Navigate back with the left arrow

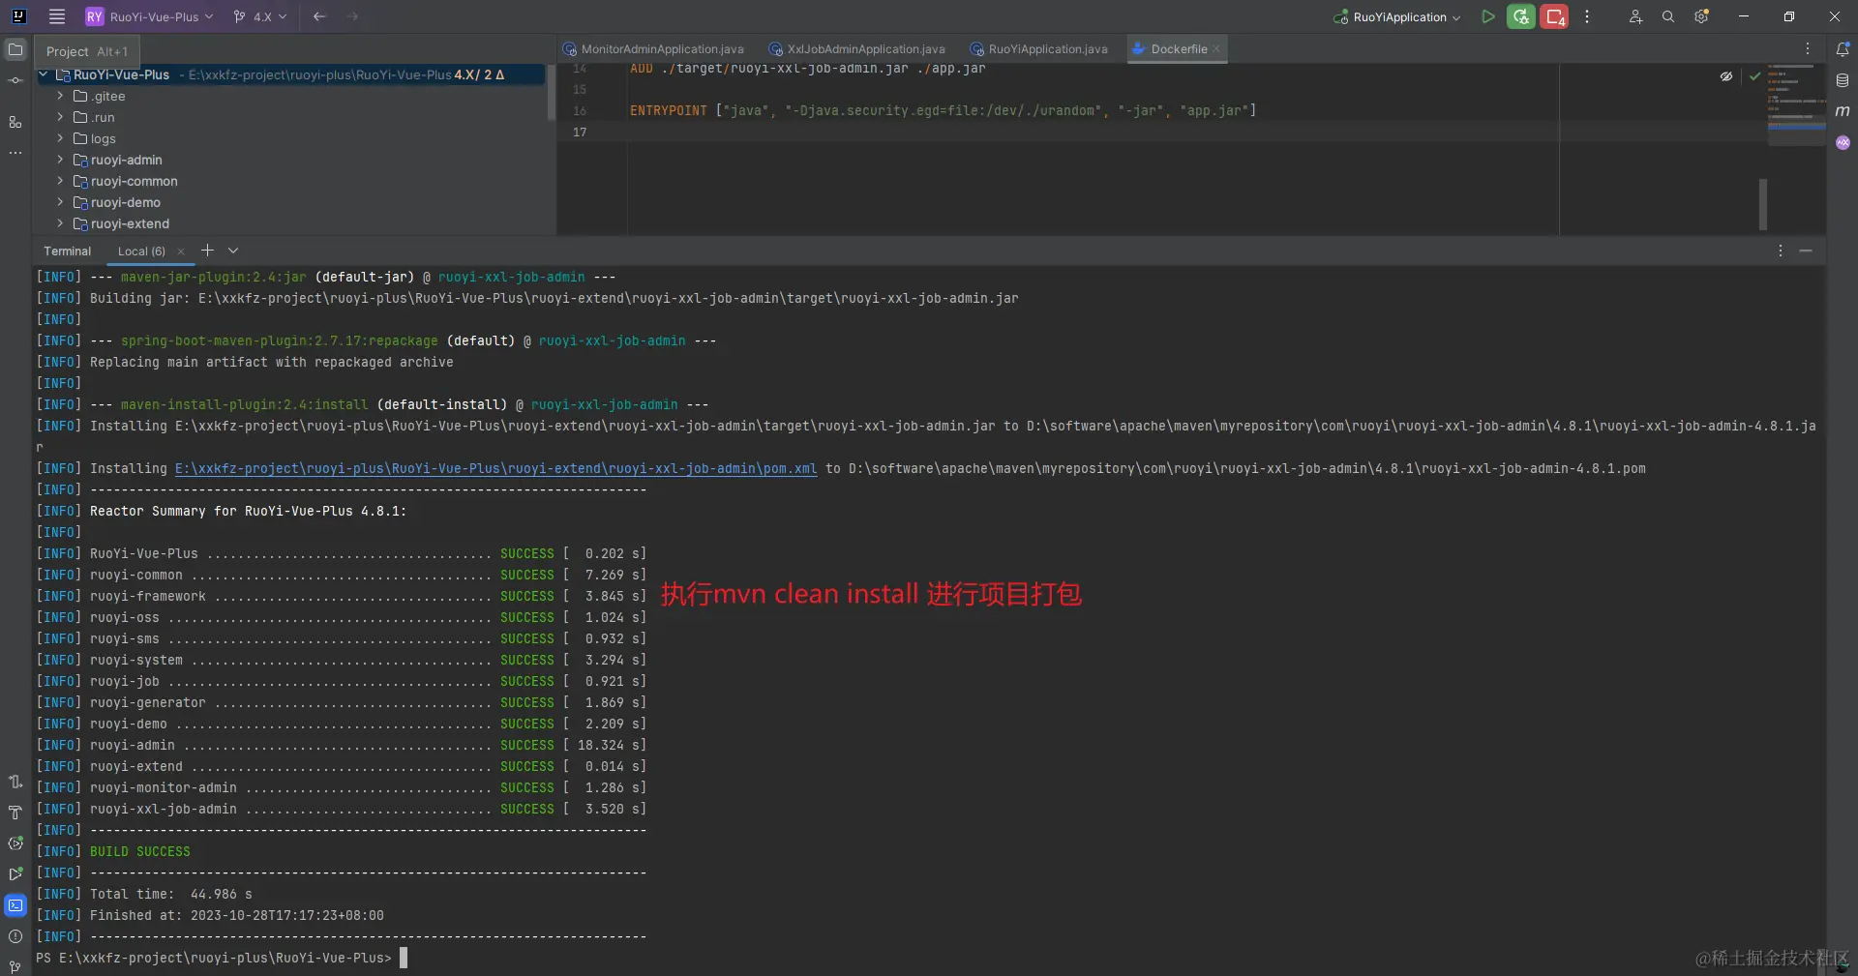tap(319, 16)
